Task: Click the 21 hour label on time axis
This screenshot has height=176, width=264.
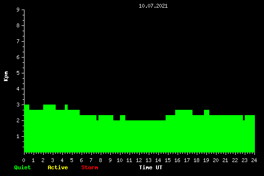Action: tap(225, 160)
